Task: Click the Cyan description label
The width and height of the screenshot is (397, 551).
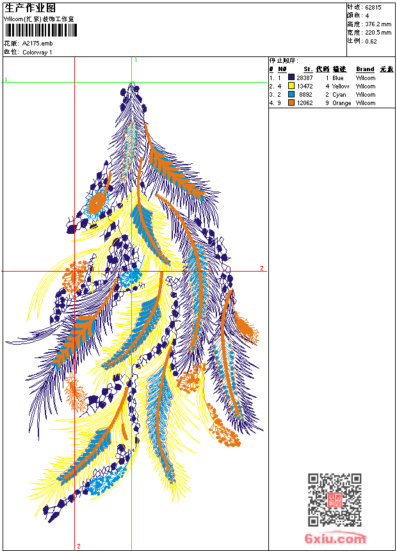Action: coord(339,95)
